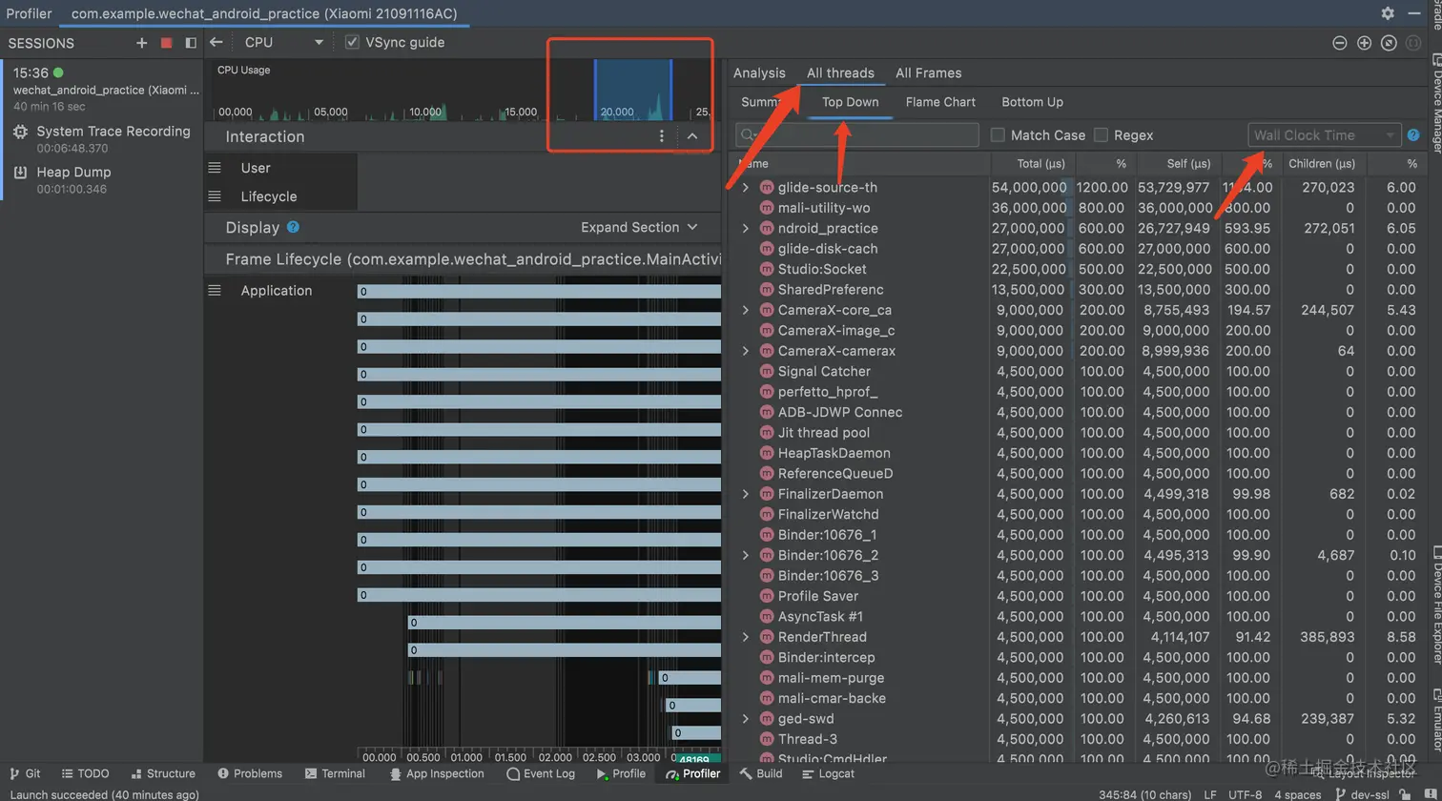
Task: Grab the reorder handle of the Application track
Action: (215, 291)
